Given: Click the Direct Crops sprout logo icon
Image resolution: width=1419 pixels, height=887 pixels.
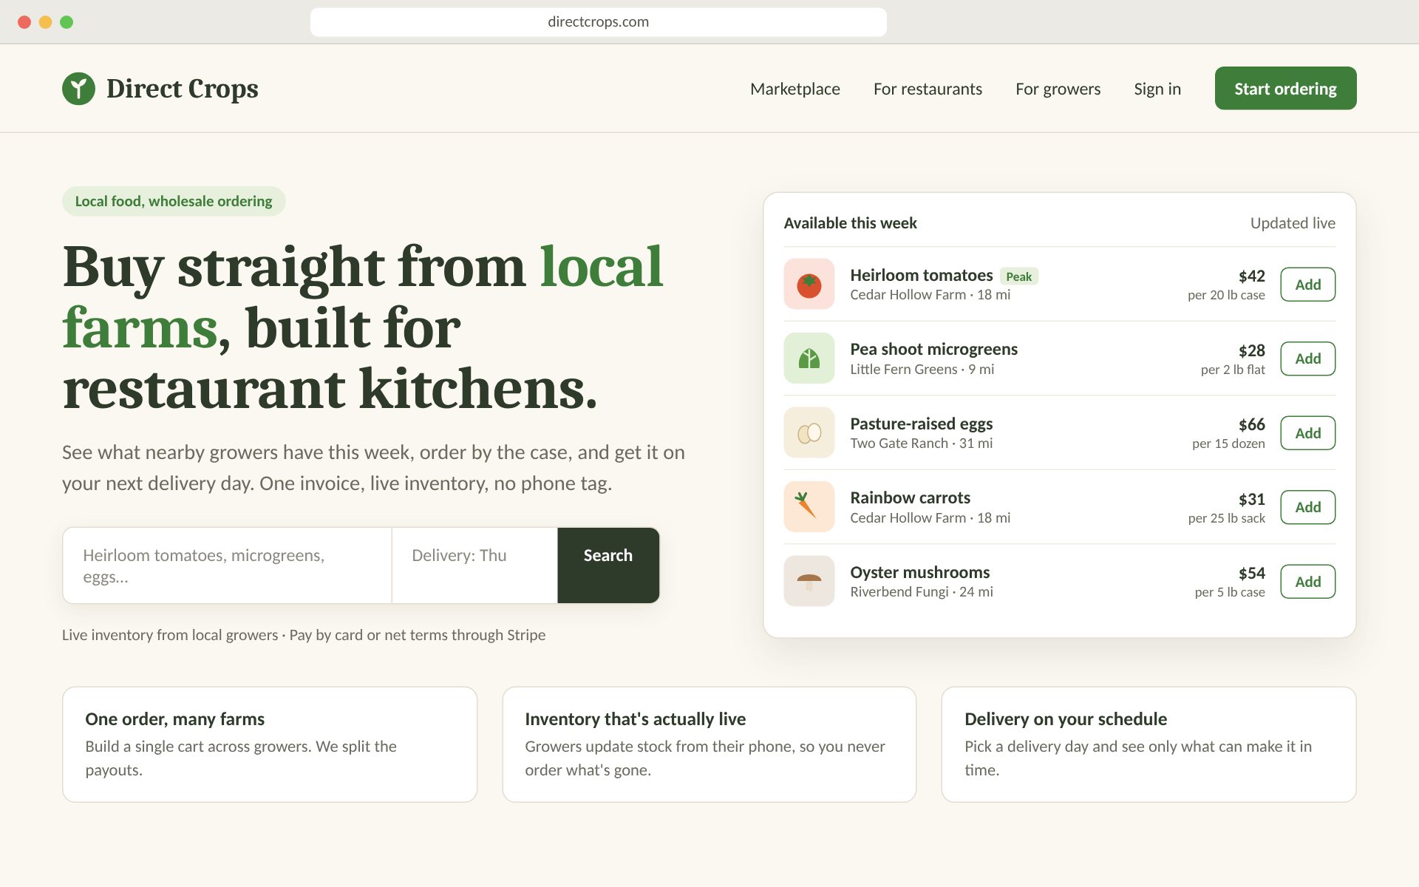Looking at the screenshot, I should click(x=78, y=89).
